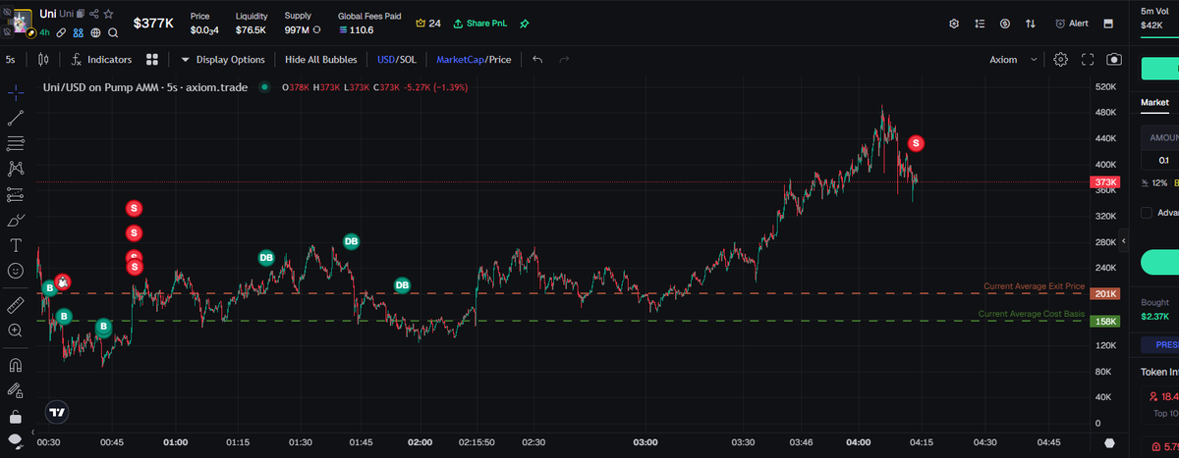Screen dimensions: 1179x458
Task: Open the blue community members icon
Action: click(x=78, y=32)
